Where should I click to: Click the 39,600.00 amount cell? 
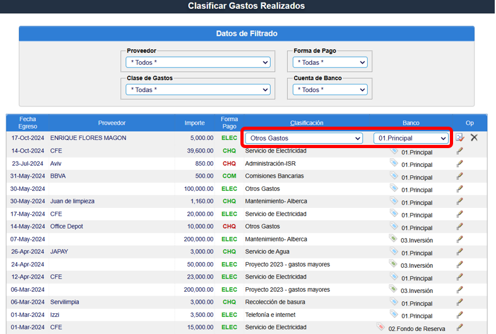(200, 151)
